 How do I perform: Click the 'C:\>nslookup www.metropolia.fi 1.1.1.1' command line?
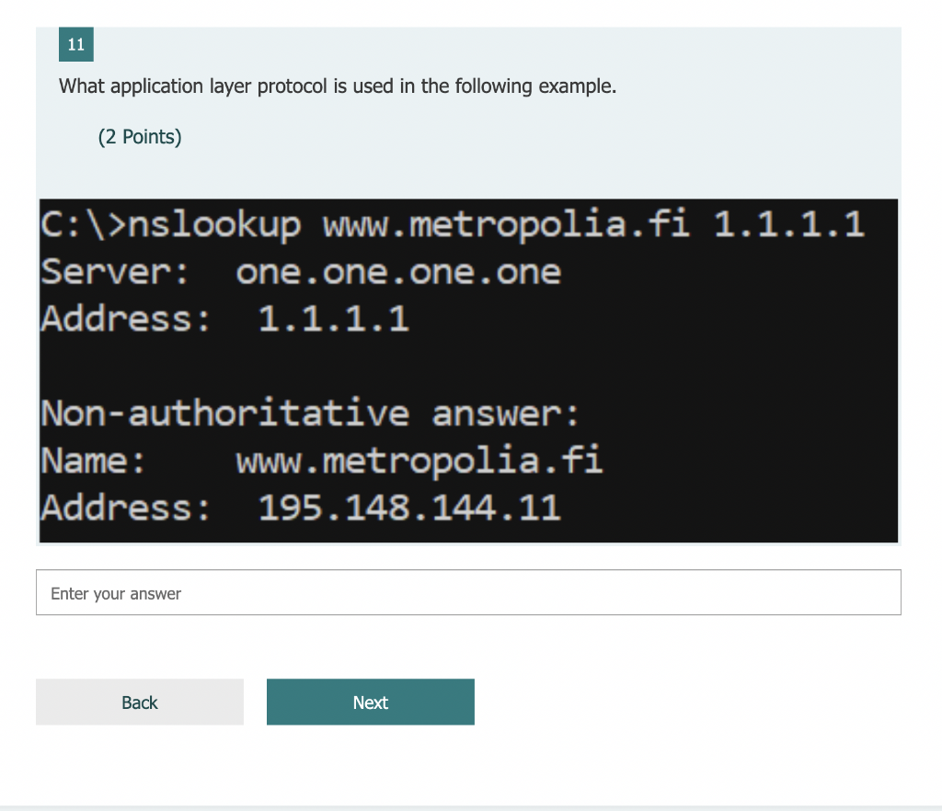point(453,224)
